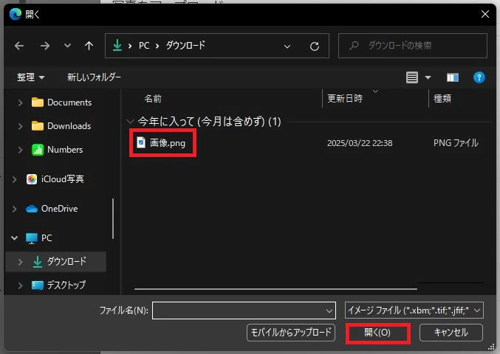Select PC in the address path

tap(144, 46)
